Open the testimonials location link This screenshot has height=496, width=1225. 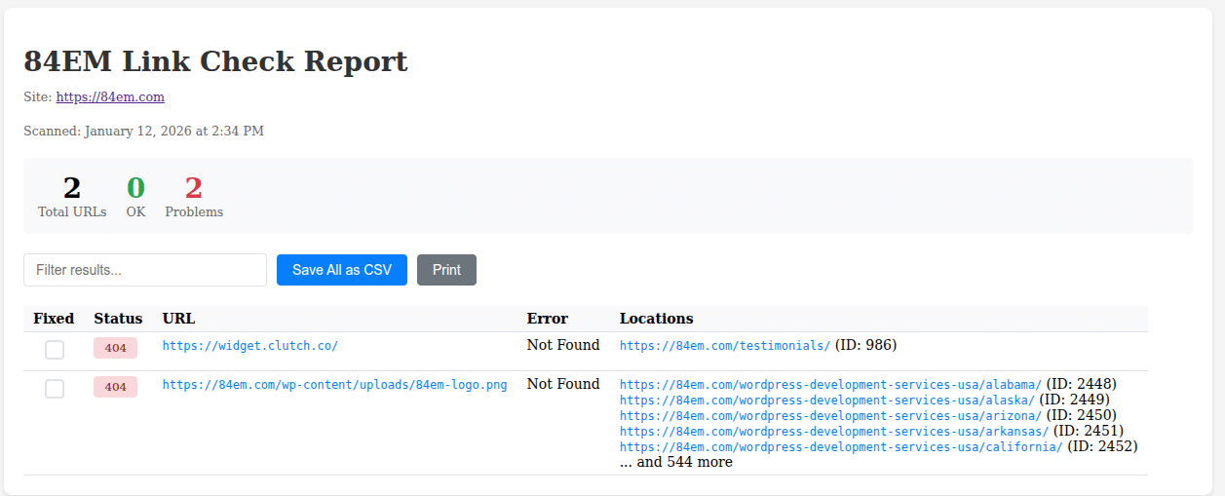pos(725,346)
